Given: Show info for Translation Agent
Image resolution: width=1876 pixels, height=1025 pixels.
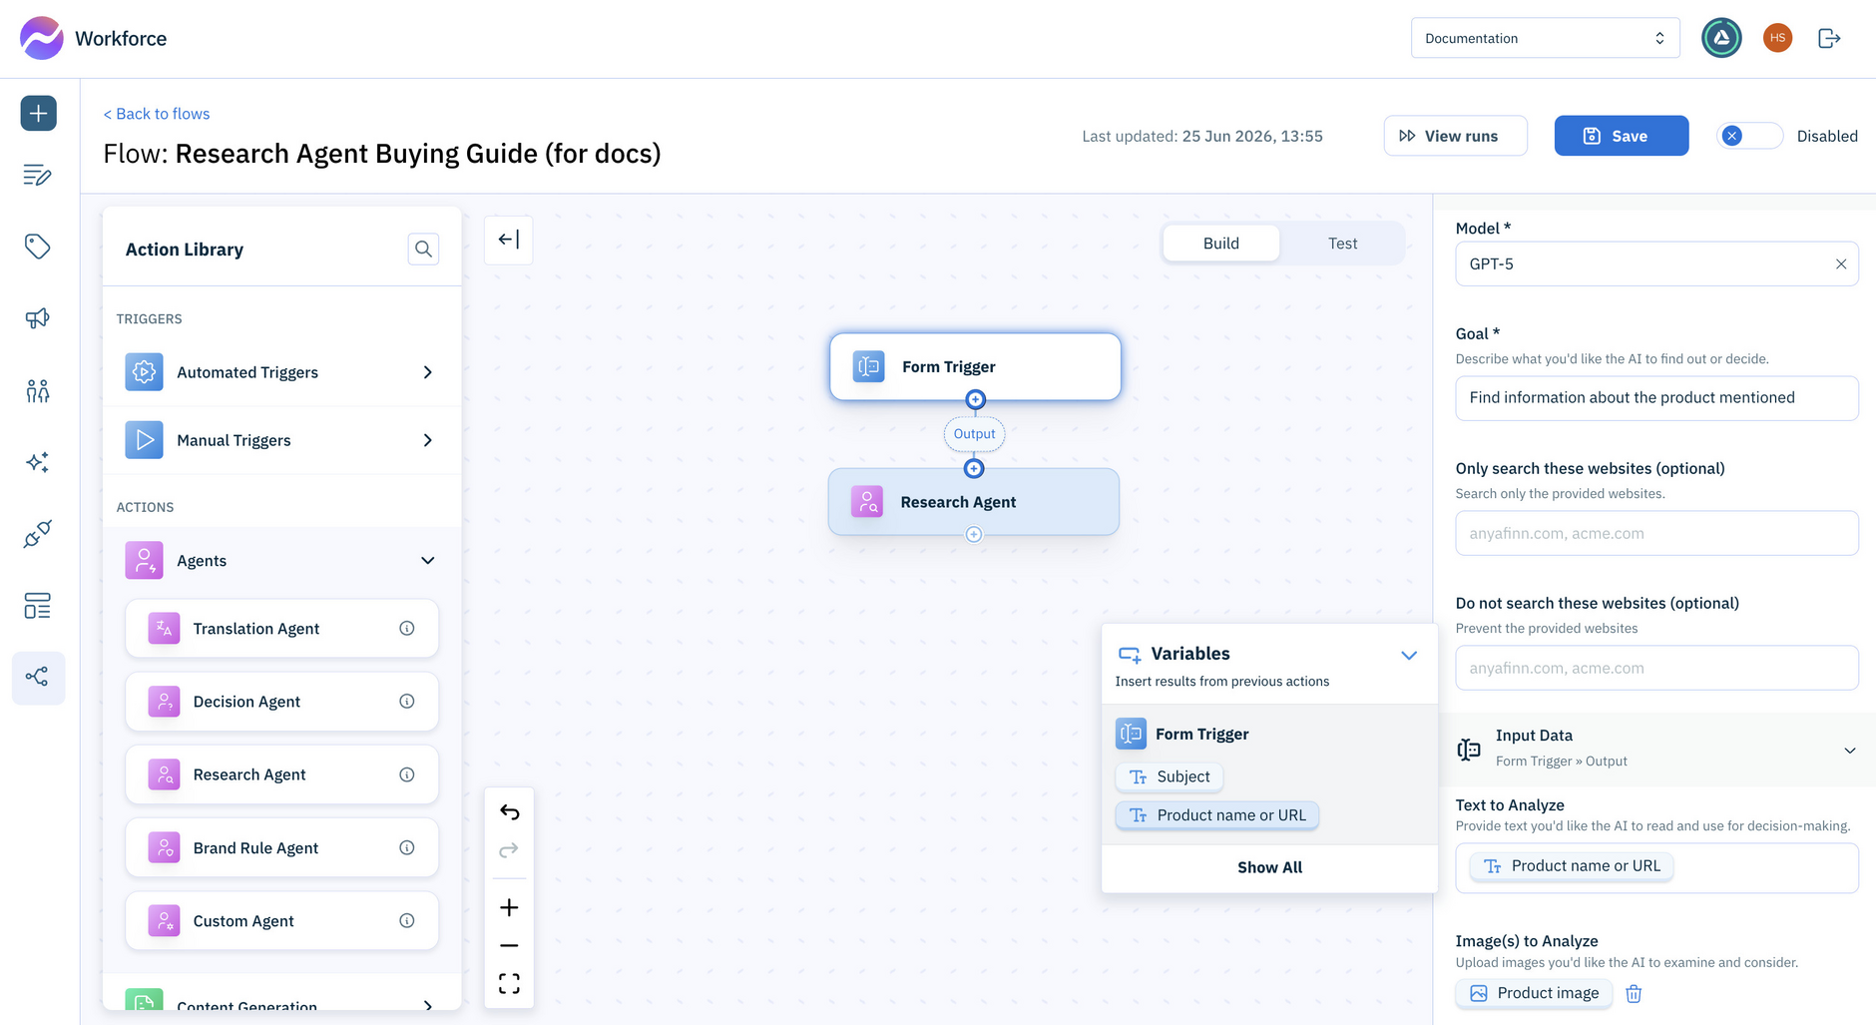Looking at the screenshot, I should (x=407, y=628).
